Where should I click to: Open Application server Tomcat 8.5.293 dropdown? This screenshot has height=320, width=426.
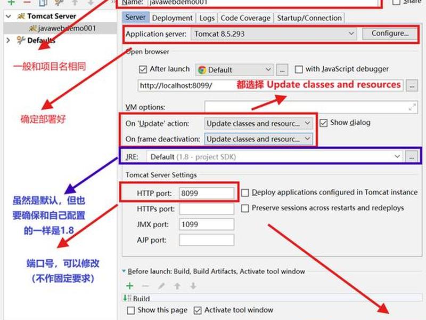point(274,34)
